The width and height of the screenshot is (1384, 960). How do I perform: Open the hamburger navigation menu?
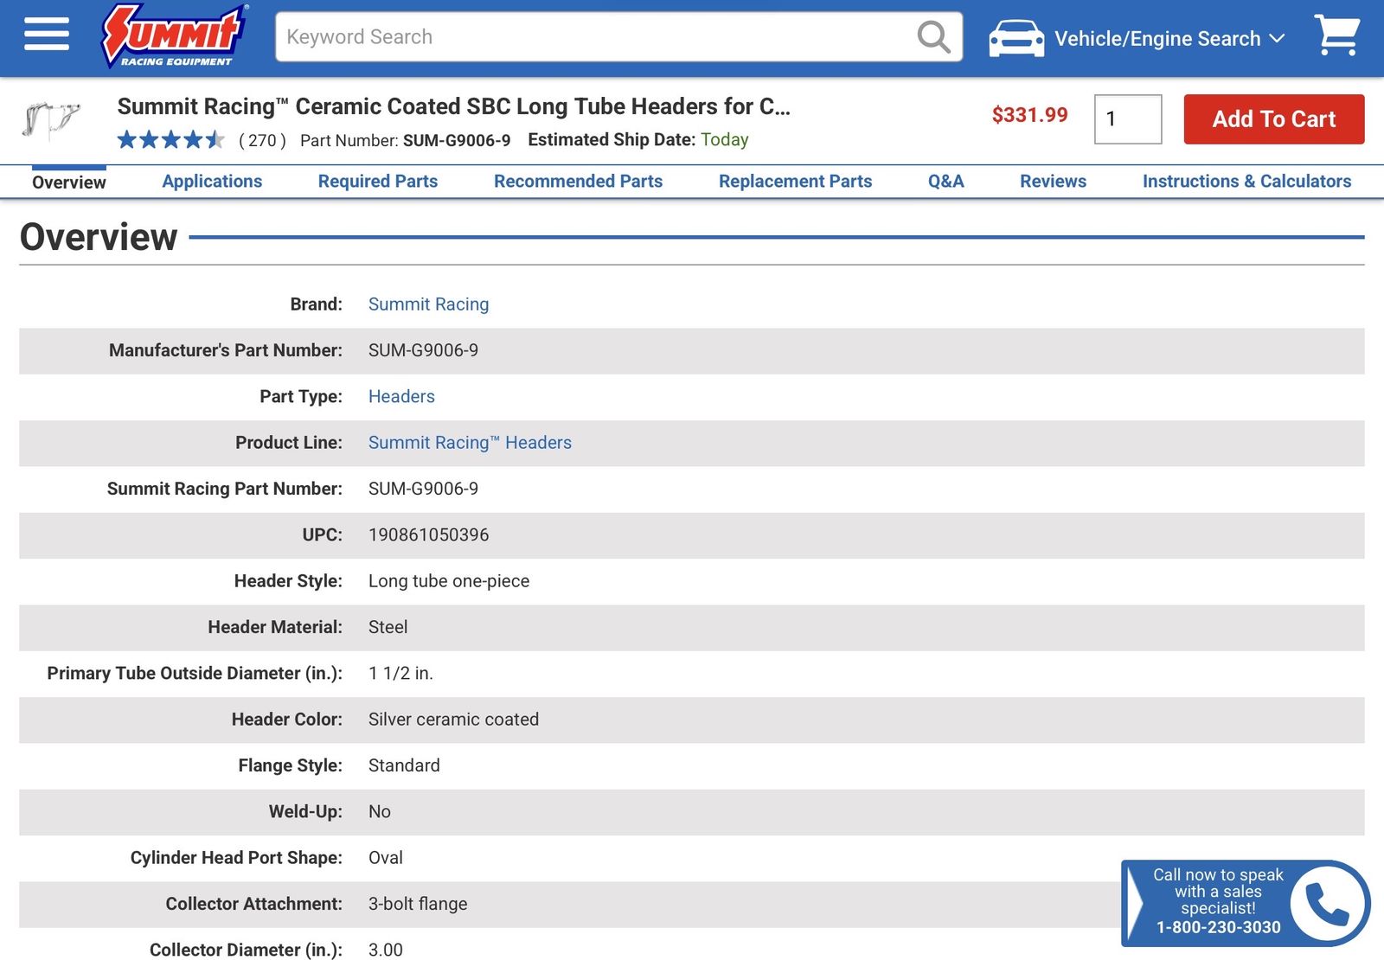(47, 35)
